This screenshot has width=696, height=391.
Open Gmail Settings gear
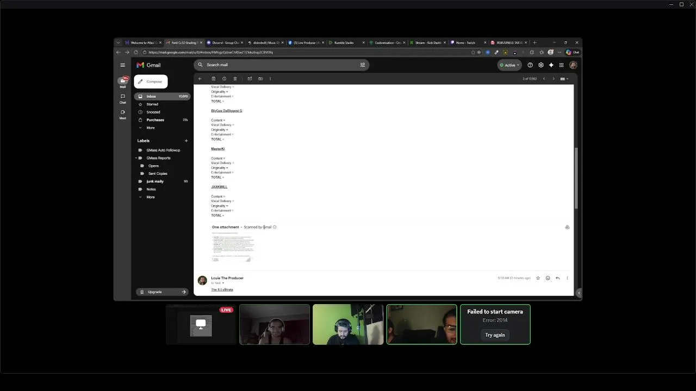pyautogui.click(x=540, y=65)
